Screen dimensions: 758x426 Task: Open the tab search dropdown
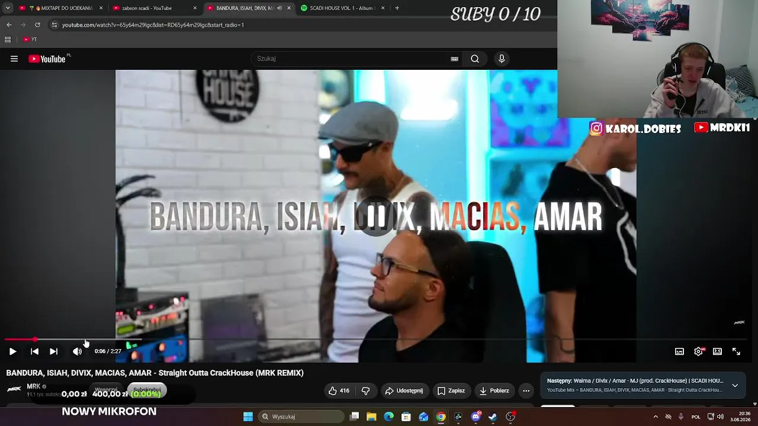pos(8,8)
